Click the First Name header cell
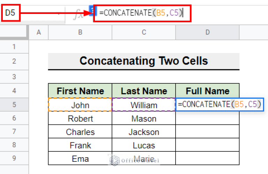268x174 pixels. [80, 91]
